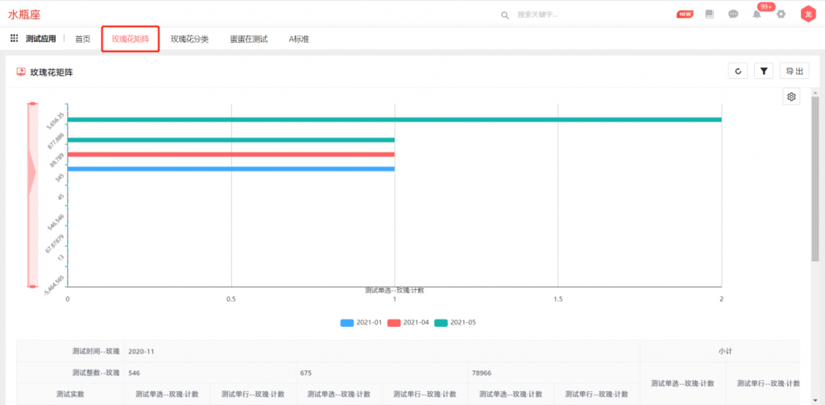Screen dimensions: 825x405
Task: Switch to the 玫瑰花分类 tab
Action: pyautogui.click(x=189, y=39)
